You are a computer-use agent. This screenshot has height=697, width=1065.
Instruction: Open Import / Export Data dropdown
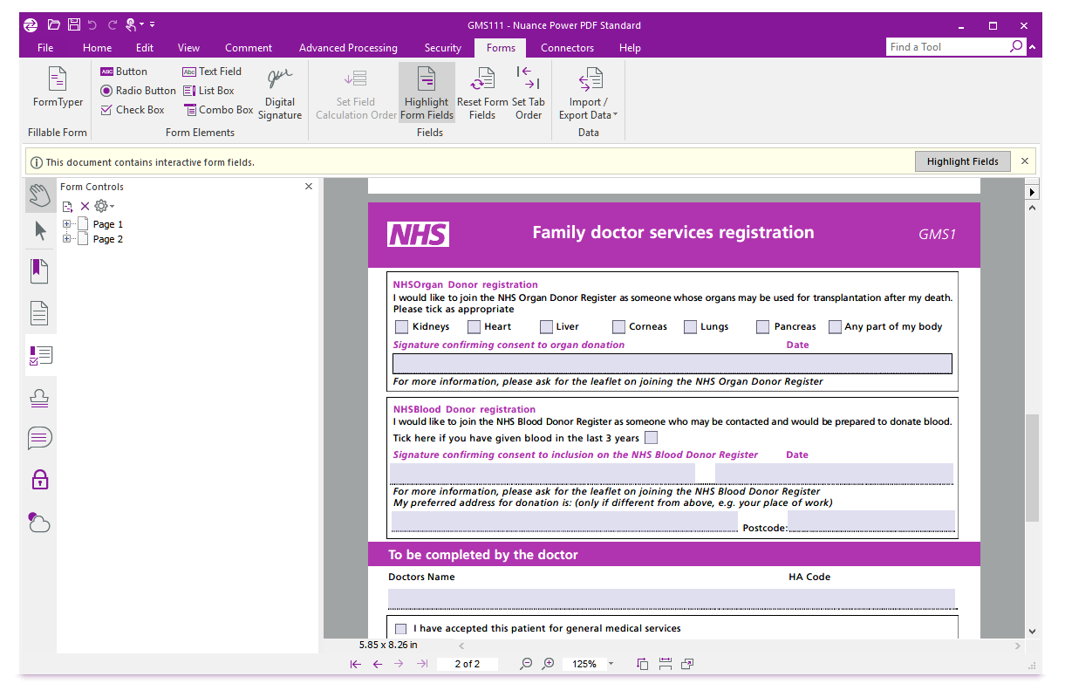tap(589, 94)
